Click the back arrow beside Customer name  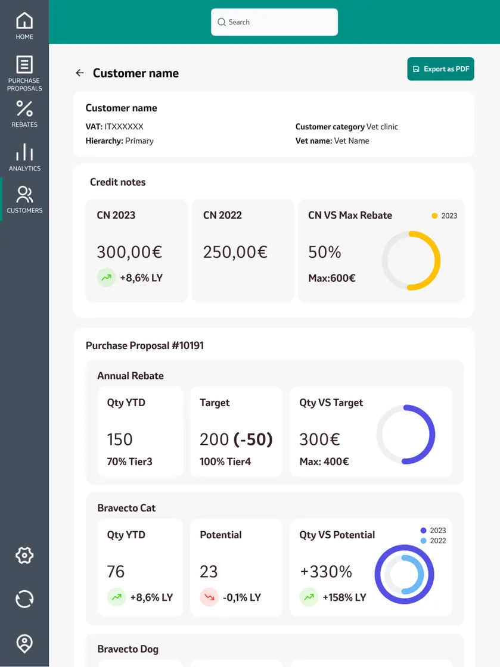[80, 73]
